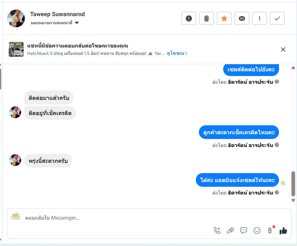Attach a file with paperclip icon
The image size is (297, 246).
(230, 230)
